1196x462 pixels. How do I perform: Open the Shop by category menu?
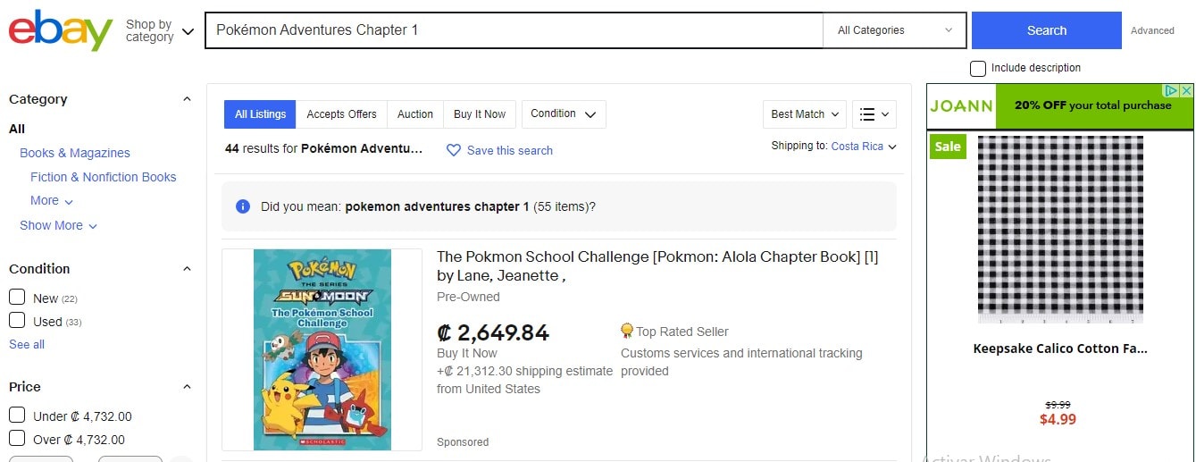(x=159, y=30)
